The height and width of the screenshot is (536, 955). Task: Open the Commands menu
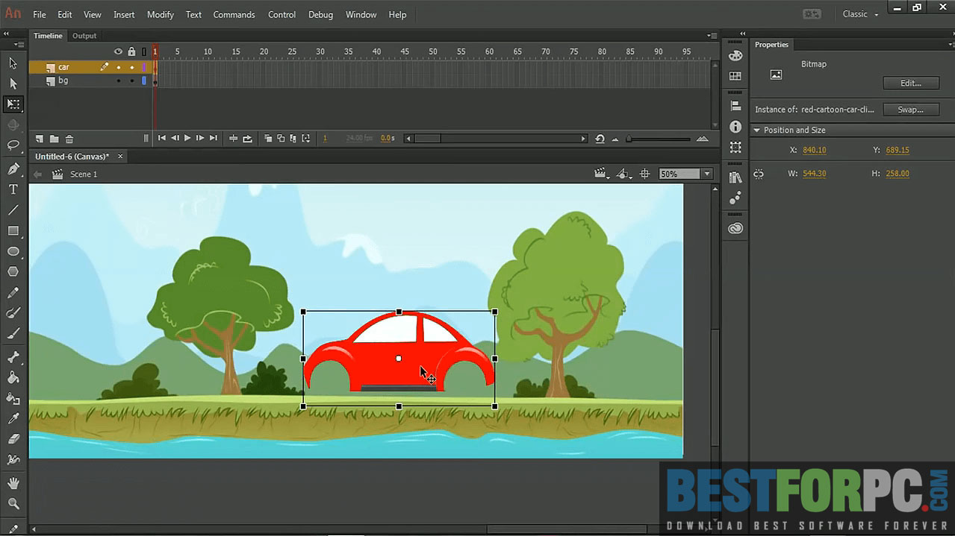tap(234, 14)
